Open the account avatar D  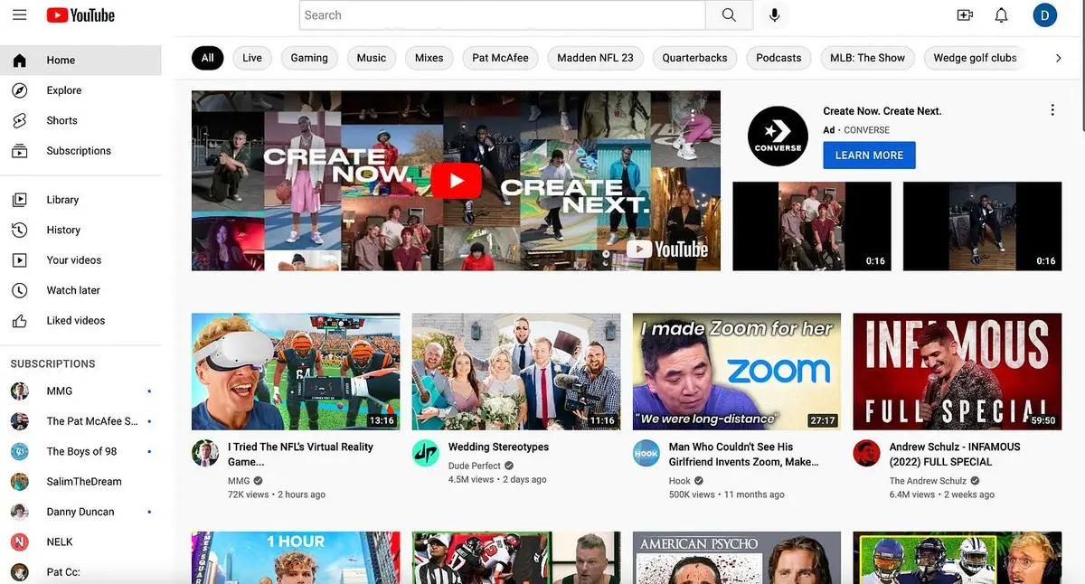(1044, 15)
